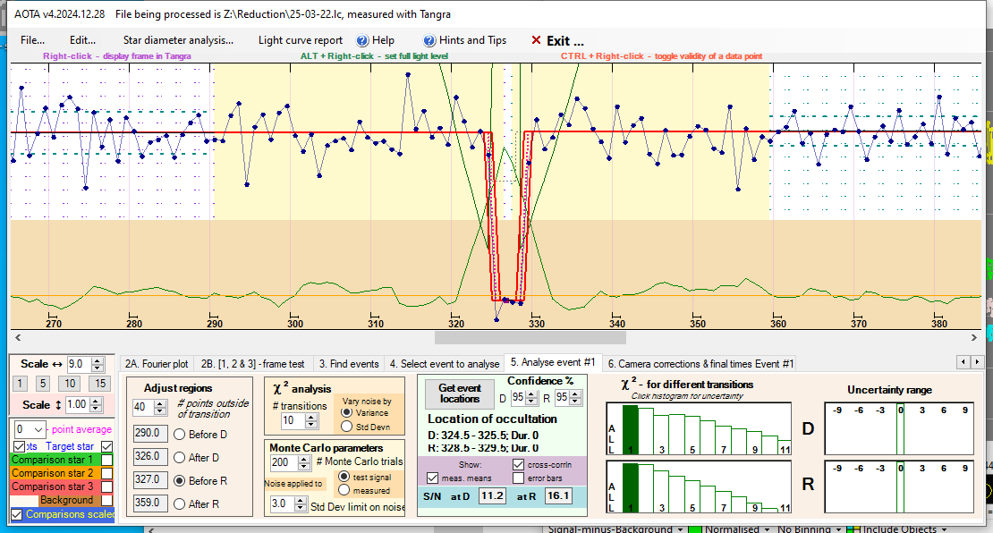Select Std Devn for noise variation
This screenshot has width=993, height=533.
click(346, 427)
